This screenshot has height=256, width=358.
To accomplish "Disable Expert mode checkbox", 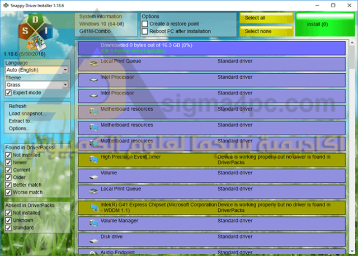I will [8, 93].
